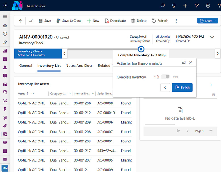
Task: Open record in new window icon
Action: pyautogui.click(x=31, y=21)
